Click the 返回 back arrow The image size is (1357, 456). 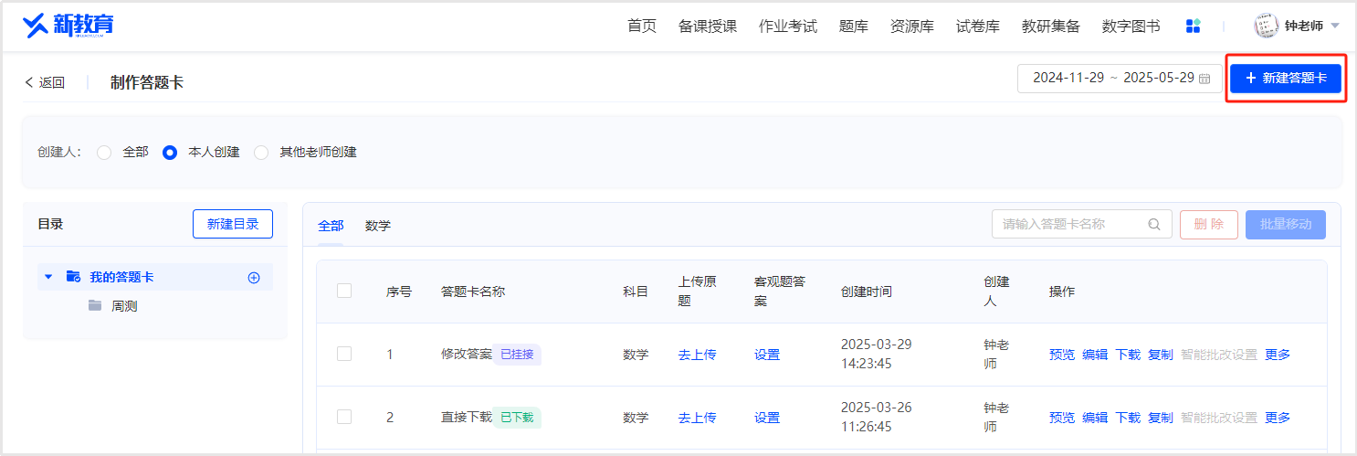(28, 82)
